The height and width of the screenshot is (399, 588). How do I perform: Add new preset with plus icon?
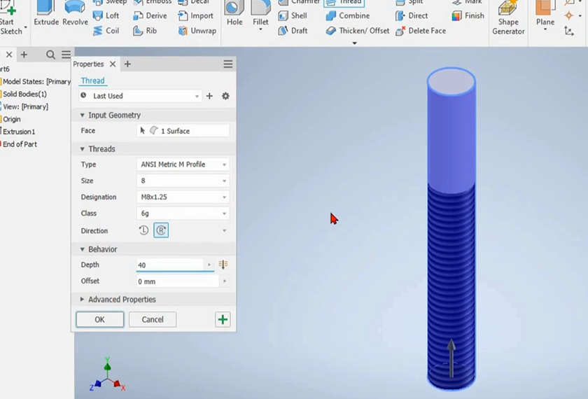pyautogui.click(x=209, y=96)
